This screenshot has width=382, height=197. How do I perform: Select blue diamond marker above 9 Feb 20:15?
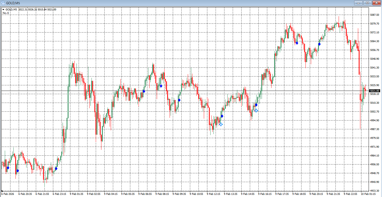coord(319,44)
